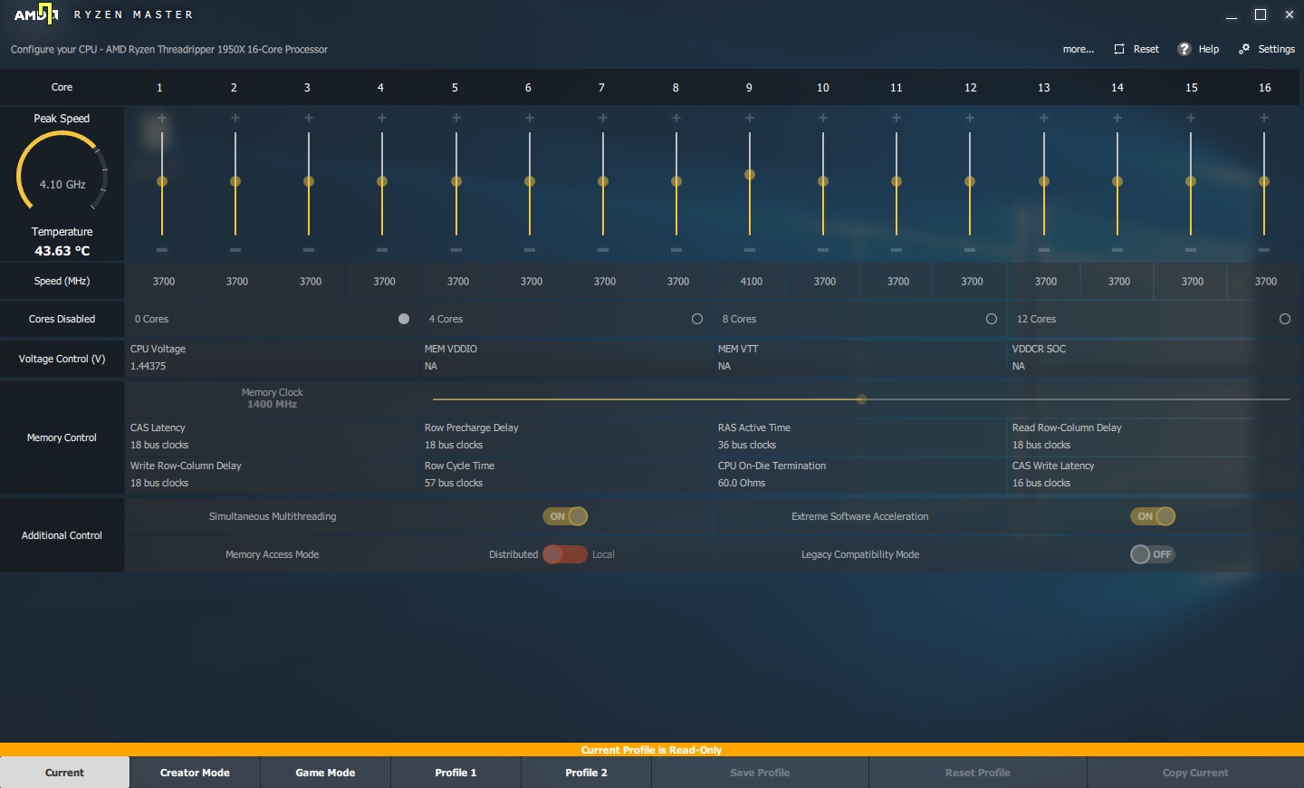Click the Save Profile button

[x=760, y=773]
